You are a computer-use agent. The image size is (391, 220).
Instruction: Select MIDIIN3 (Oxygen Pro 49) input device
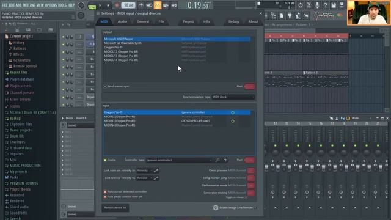click(x=177, y=121)
